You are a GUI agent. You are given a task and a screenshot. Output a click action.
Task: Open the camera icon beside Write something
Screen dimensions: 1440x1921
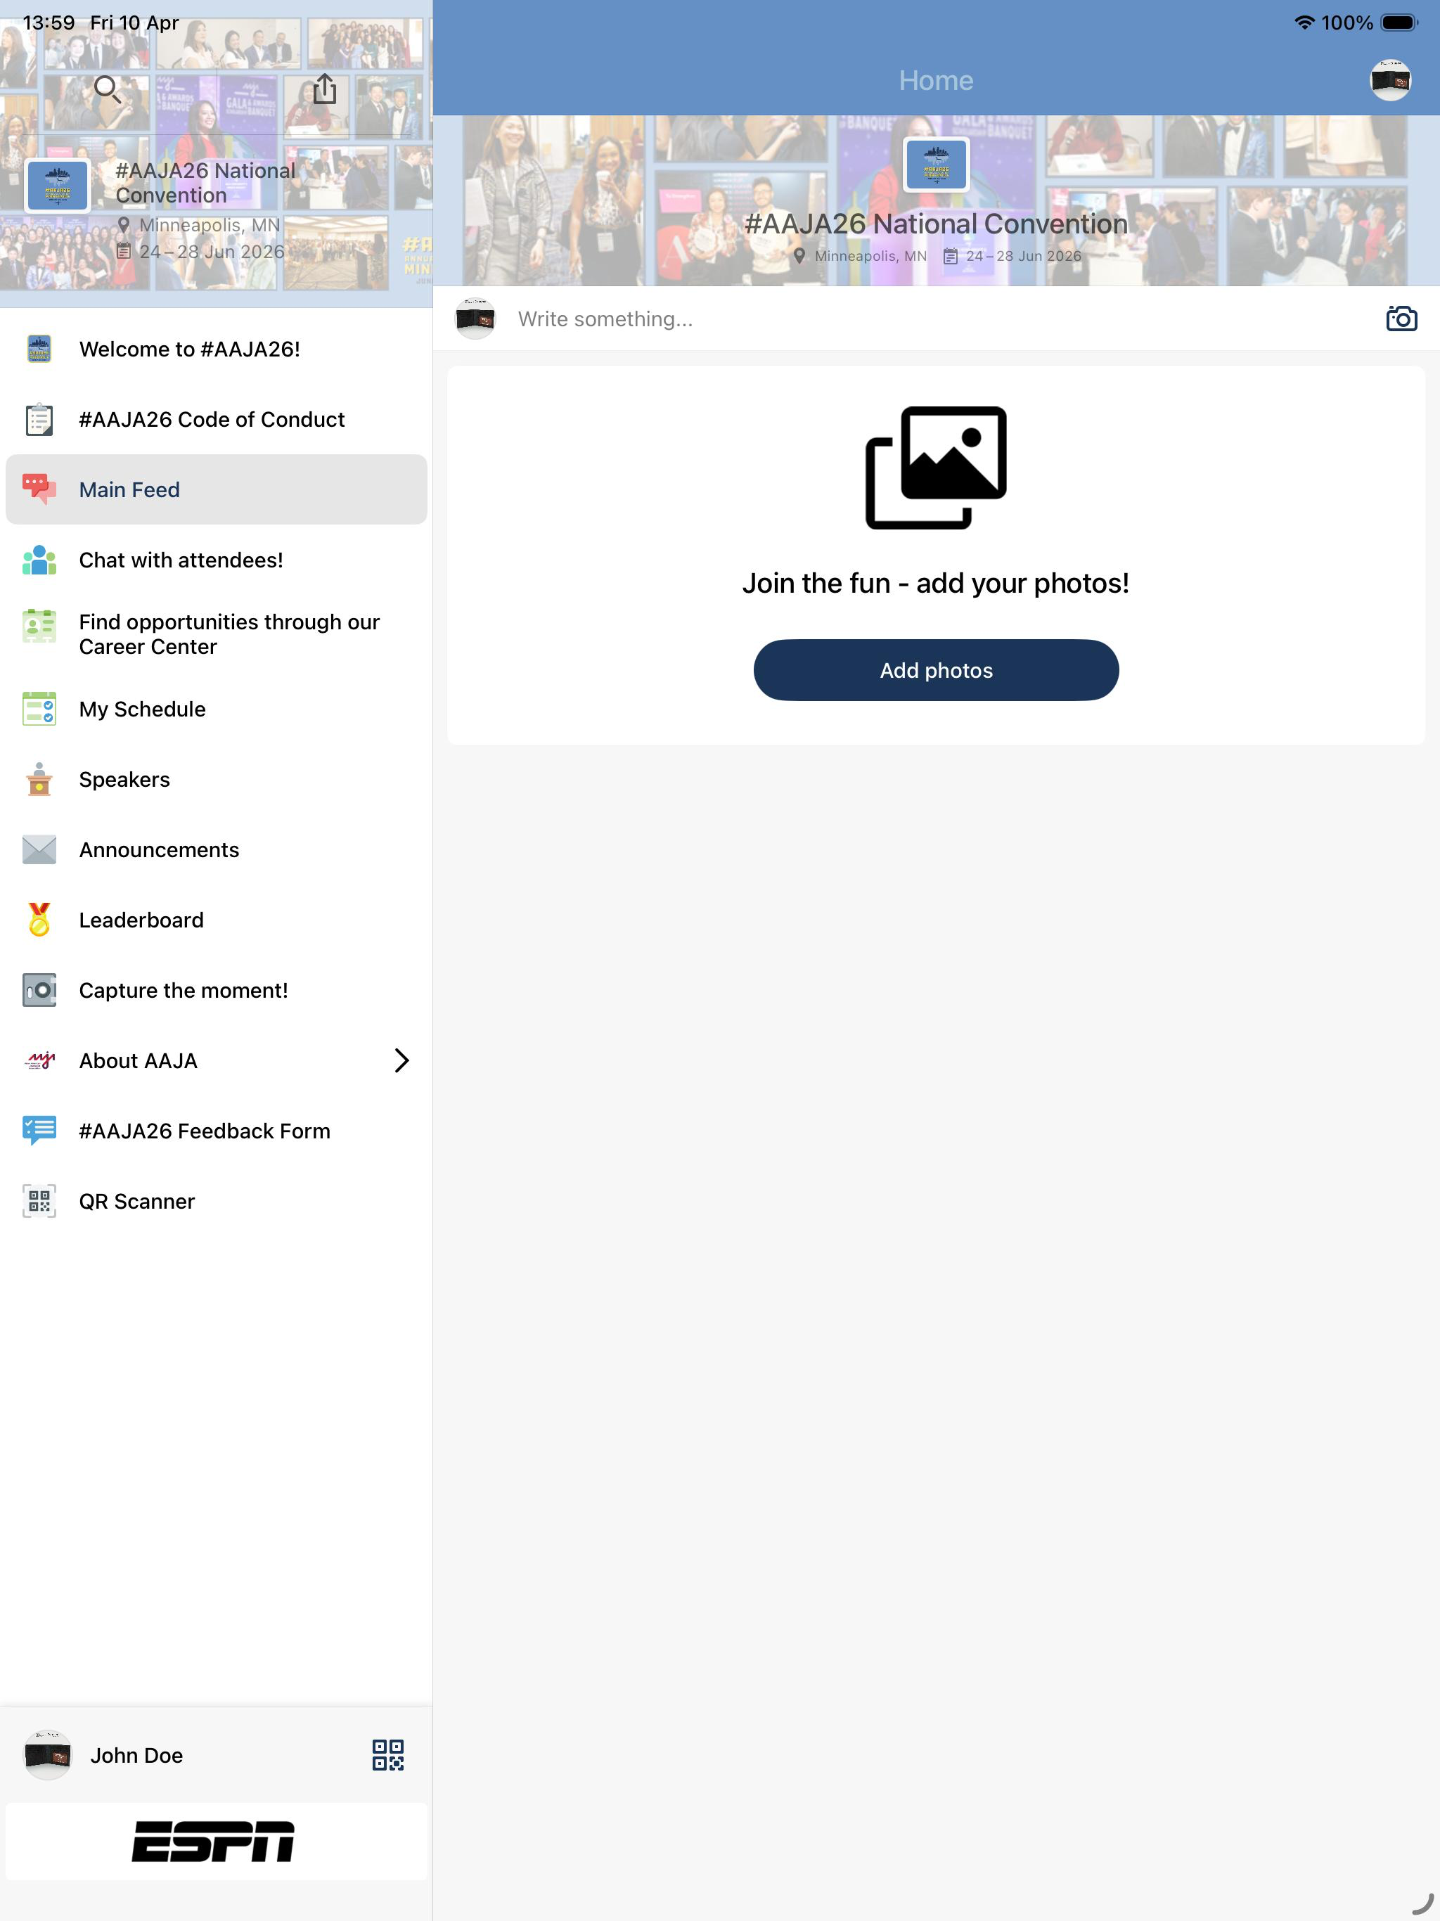[x=1401, y=319]
